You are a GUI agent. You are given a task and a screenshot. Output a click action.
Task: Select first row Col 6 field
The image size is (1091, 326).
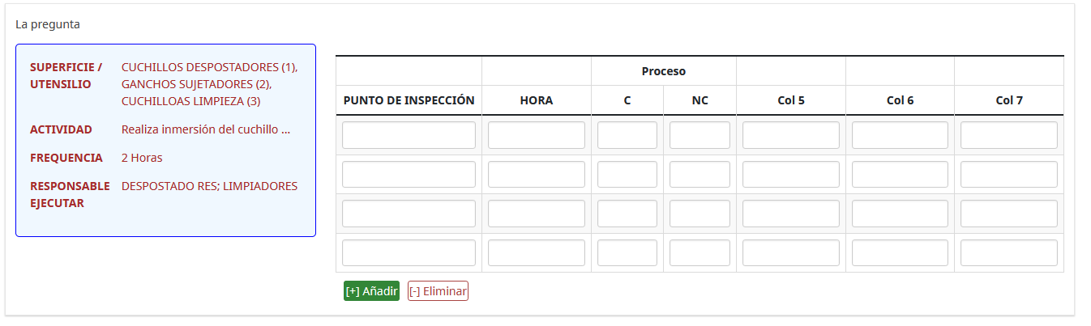tap(900, 135)
